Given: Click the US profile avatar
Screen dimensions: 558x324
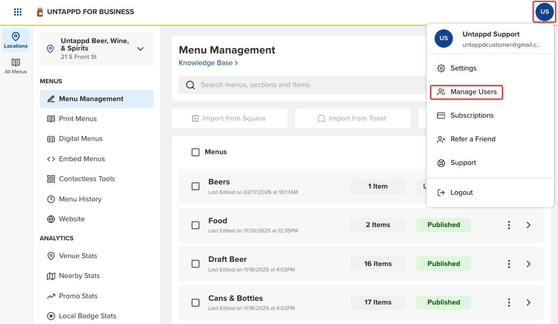Looking at the screenshot, I should tap(544, 12).
